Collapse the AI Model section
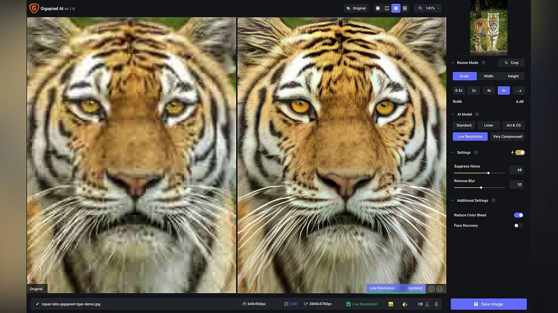558x313 pixels. point(453,114)
